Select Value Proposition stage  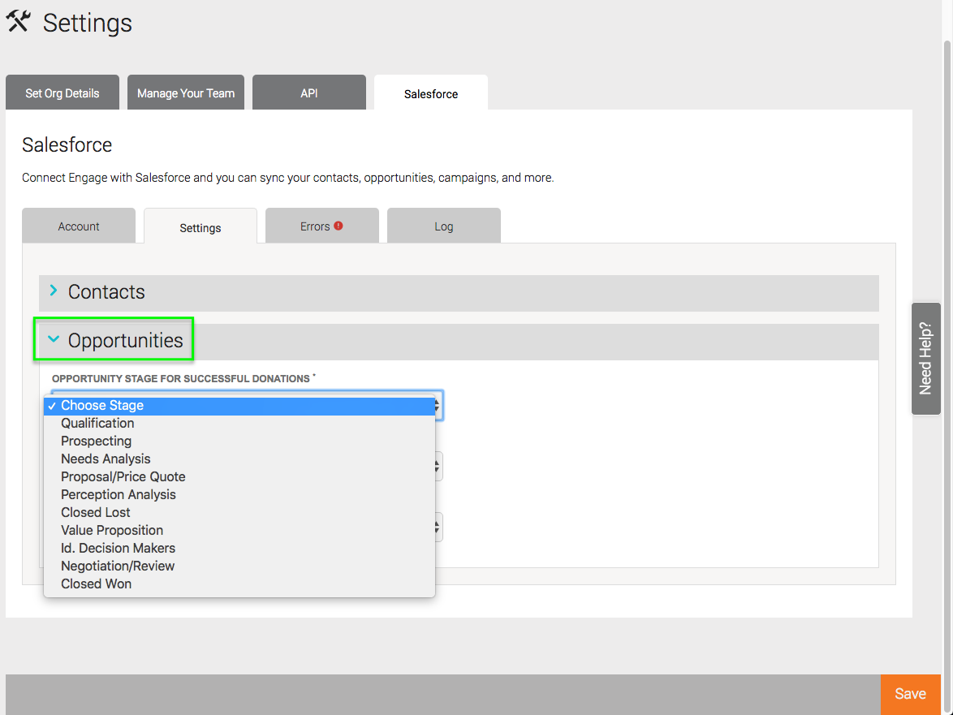pyautogui.click(x=239, y=530)
